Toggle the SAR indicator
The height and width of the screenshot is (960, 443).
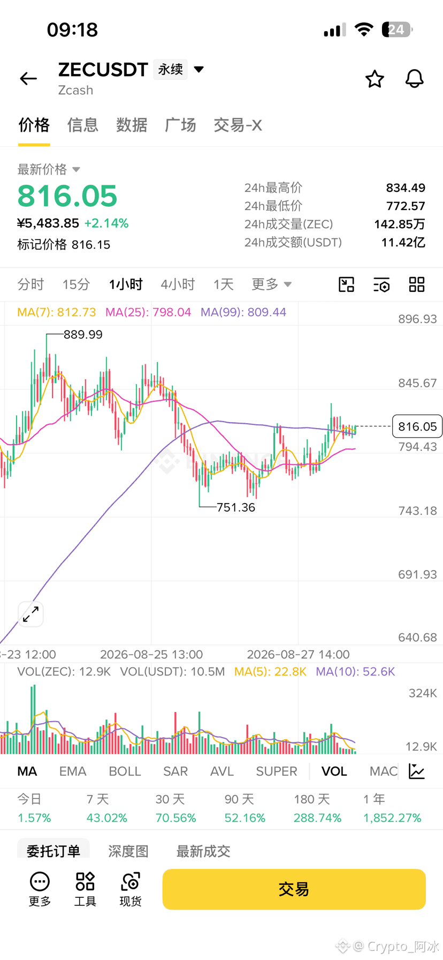(175, 771)
